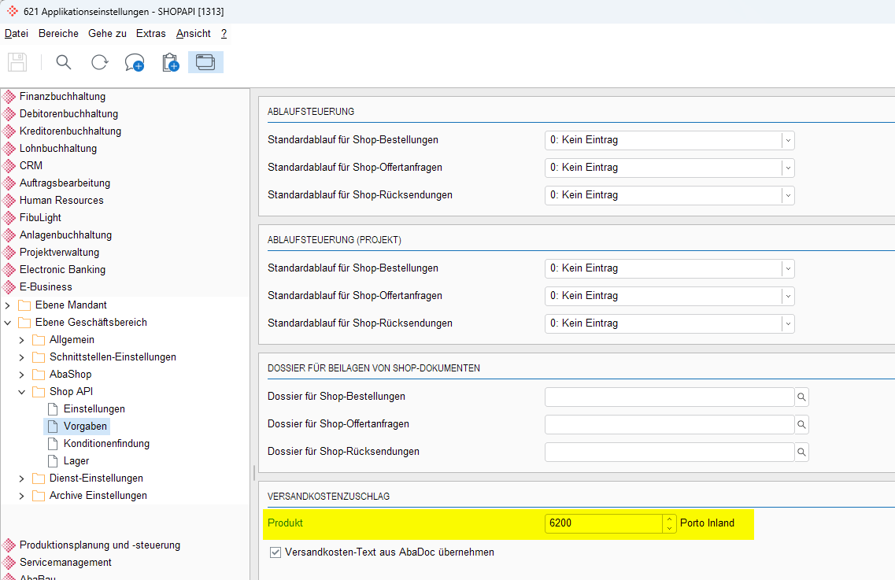The height and width of the screenshot is (580, 895).
Task: Click the Produkt stepper up arrow
Action: (x=668, y=518)
